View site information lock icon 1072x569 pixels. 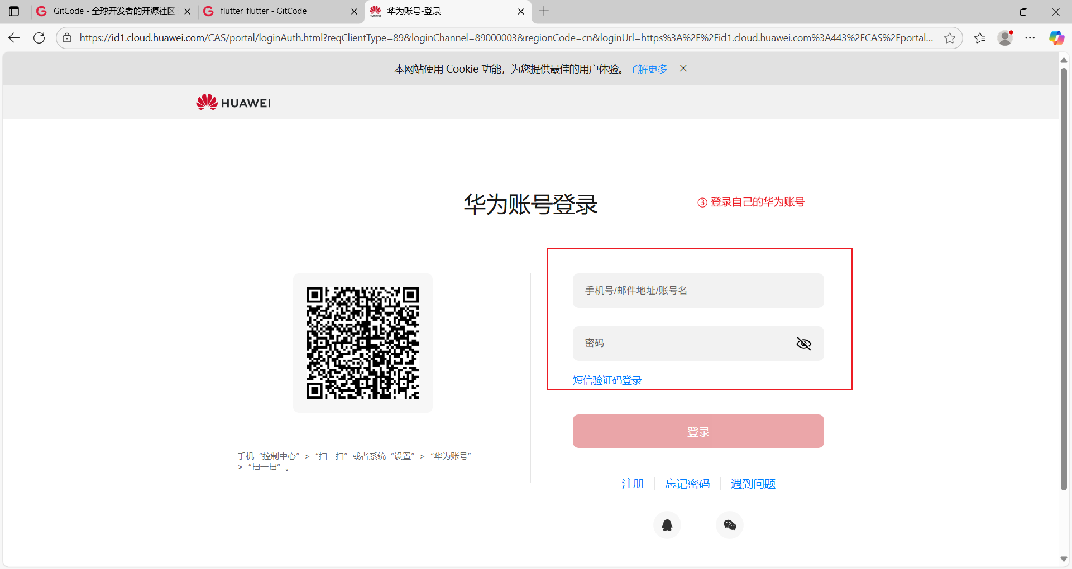click(67, 38)
